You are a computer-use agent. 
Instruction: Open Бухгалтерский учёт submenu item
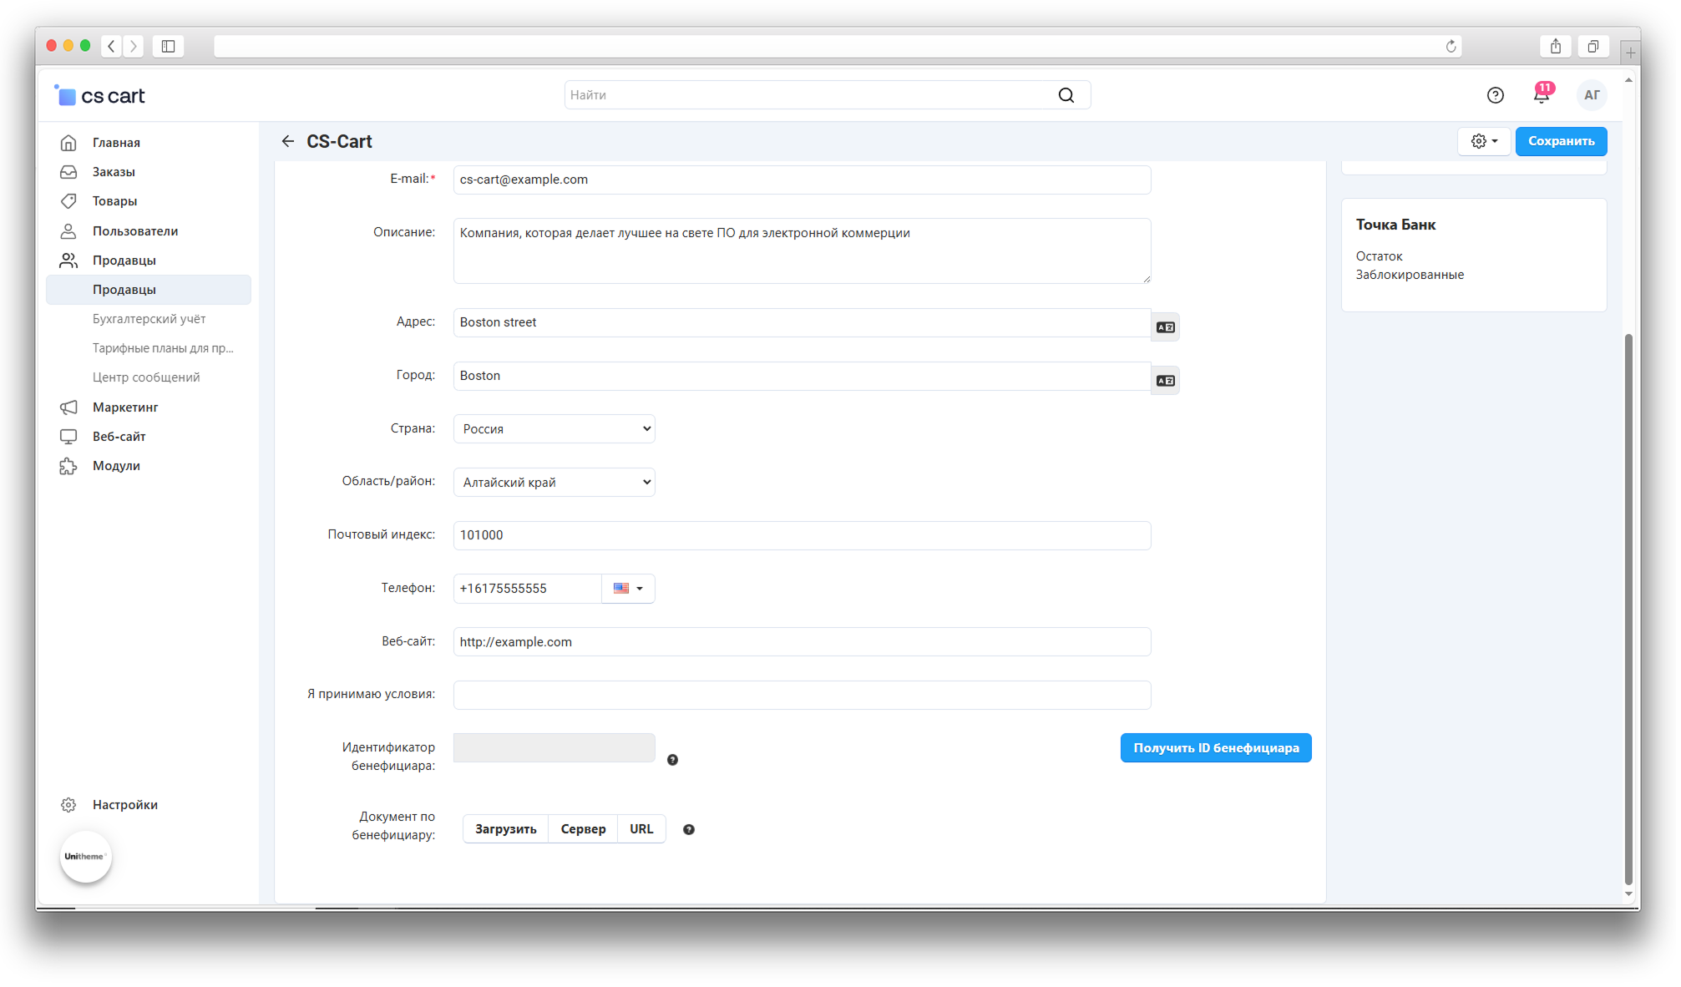(x=149, y=319)
